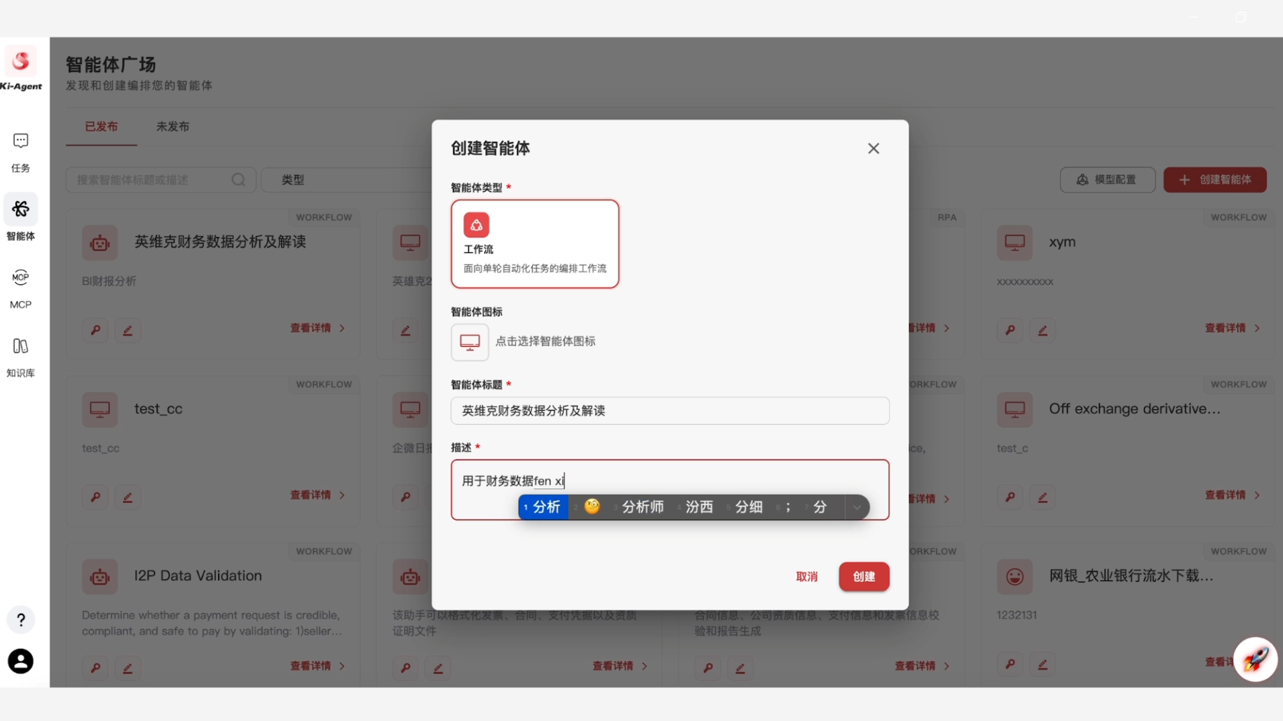Click robot icon of I2P Data Validation
The height and width of the screenshot is (721, 1283).
tap(100, 577)
